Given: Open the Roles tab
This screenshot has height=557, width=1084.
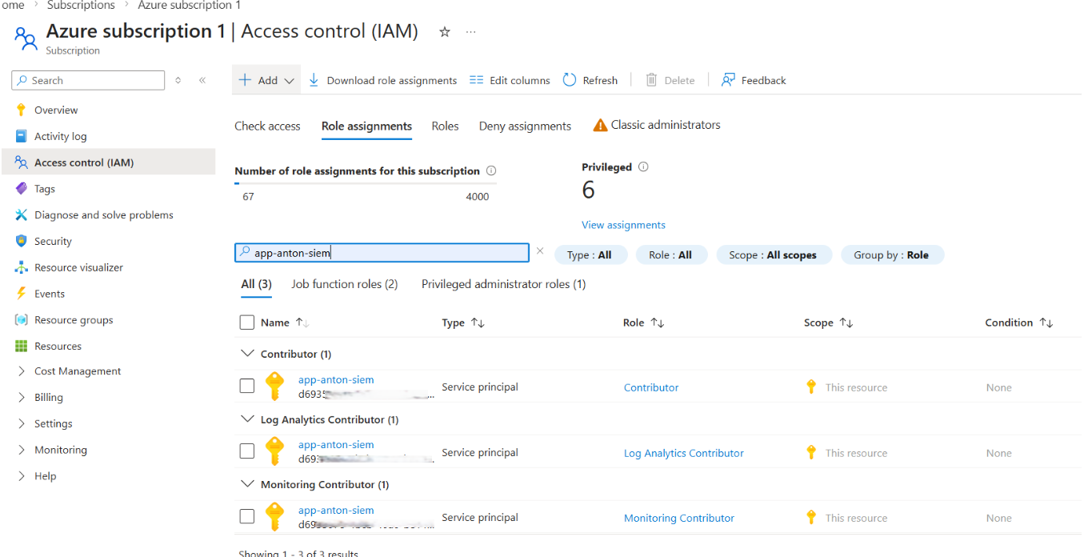Looking at the screenshot, I should coord(445,126).
